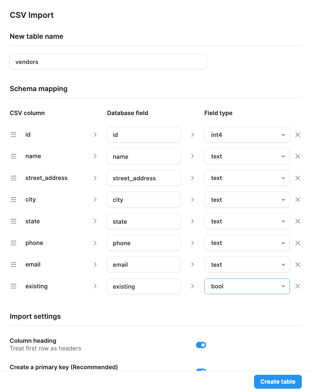The width and height of the screenshot is (312, 392).
Task: Open the bool field type dropdown for existing
Action: (247, 286)
